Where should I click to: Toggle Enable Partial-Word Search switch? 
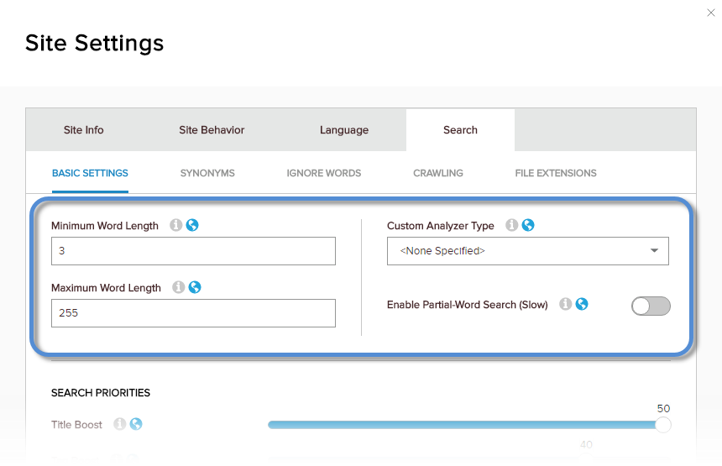coord(651,306)
